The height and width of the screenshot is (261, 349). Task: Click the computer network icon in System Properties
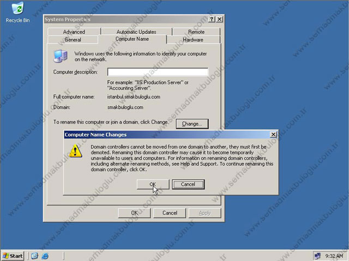61,56
